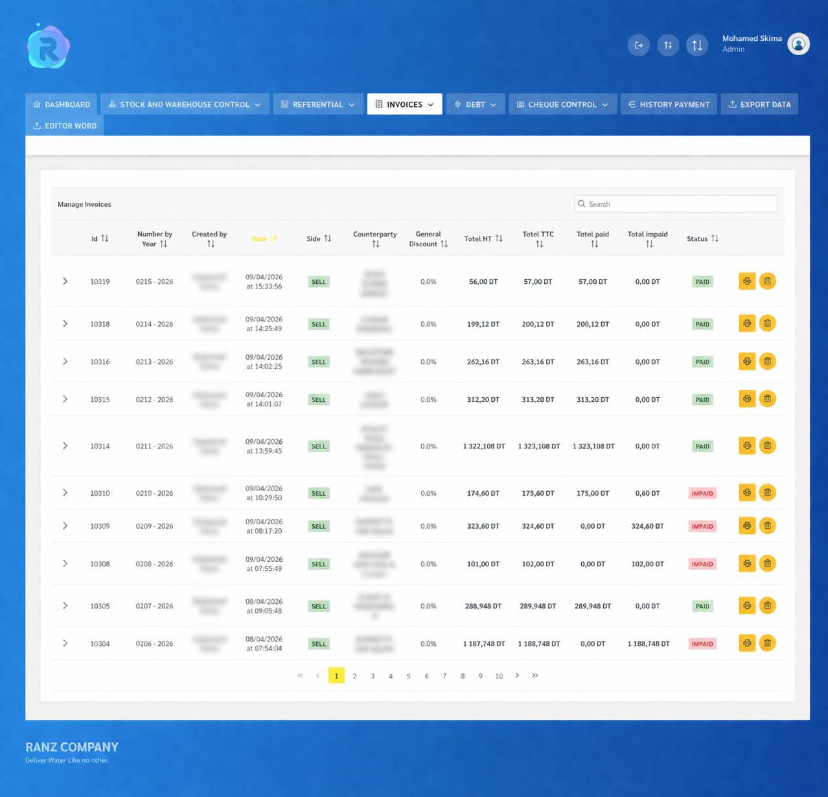Toggle sort on Side column
The width and height of the screenshot is (828, 797).
(328, 238)
